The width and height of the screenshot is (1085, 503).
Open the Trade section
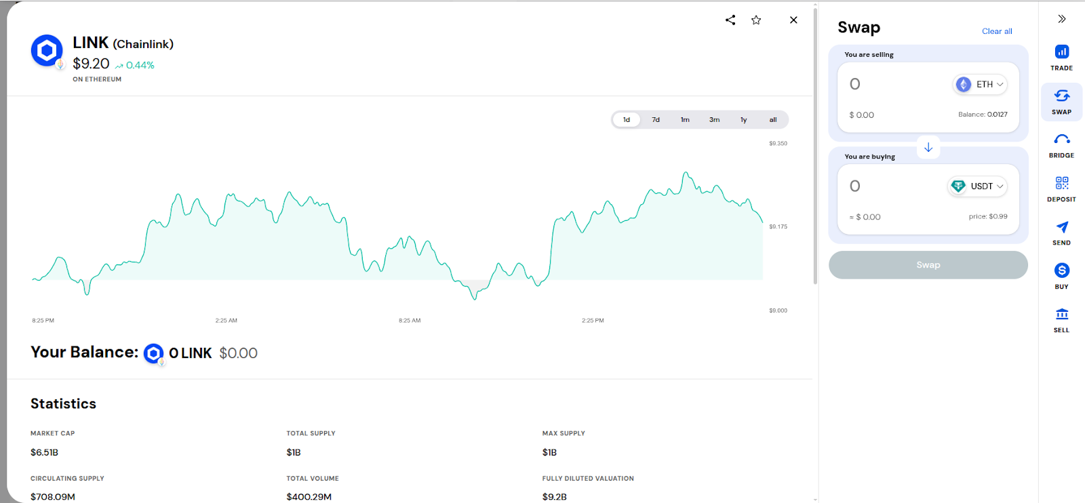click(x=1062, y=58)
